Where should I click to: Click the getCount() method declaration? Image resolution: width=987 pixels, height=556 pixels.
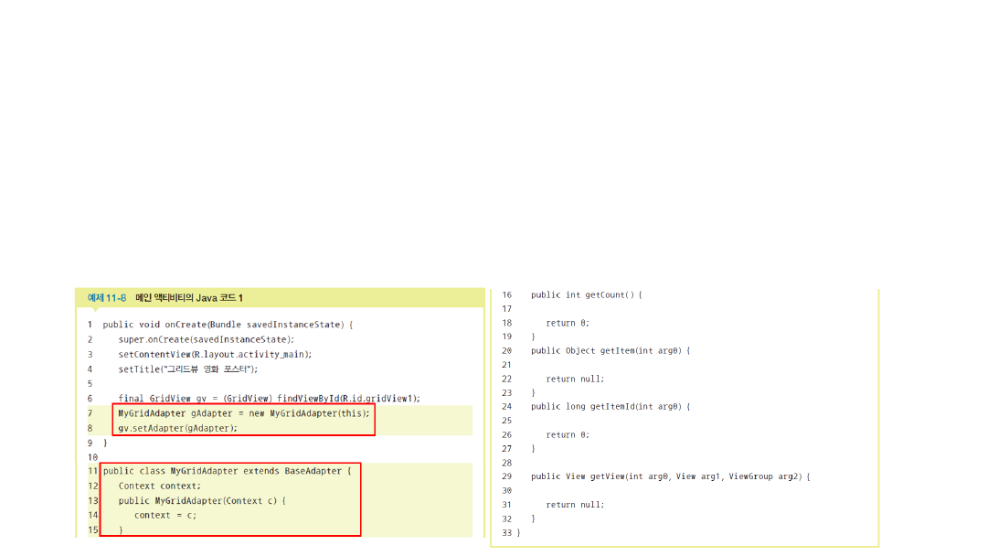[587, 295]
